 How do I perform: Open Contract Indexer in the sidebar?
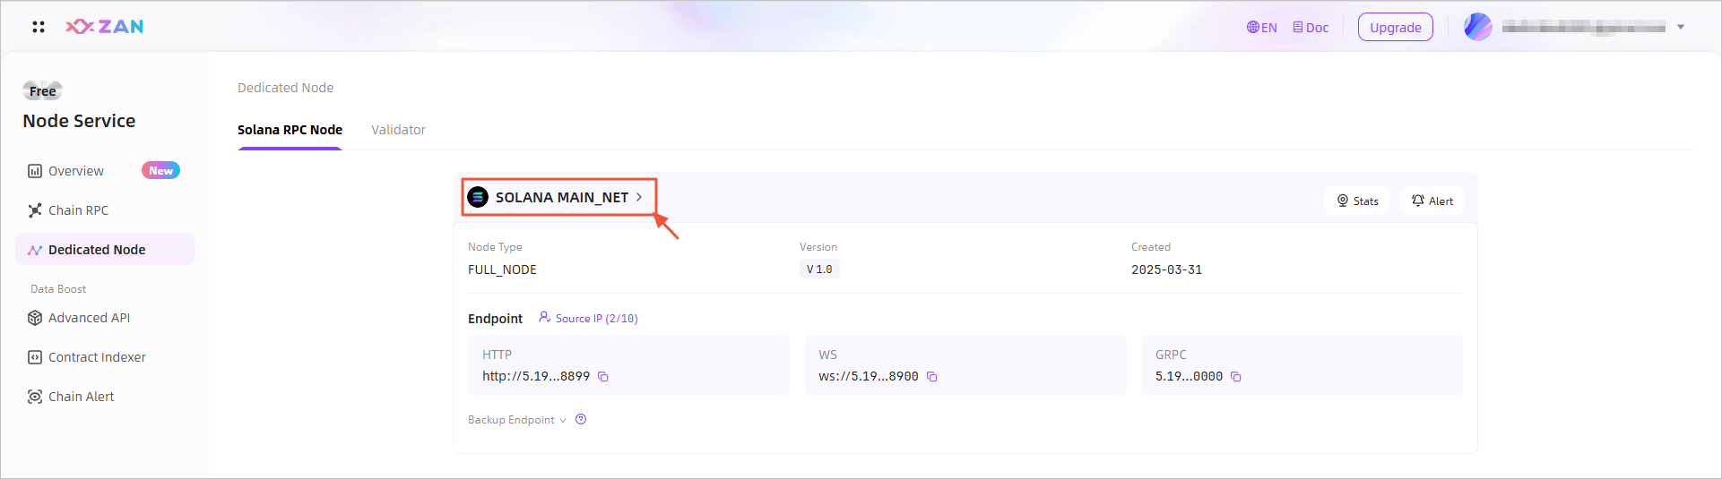[87, 357]
